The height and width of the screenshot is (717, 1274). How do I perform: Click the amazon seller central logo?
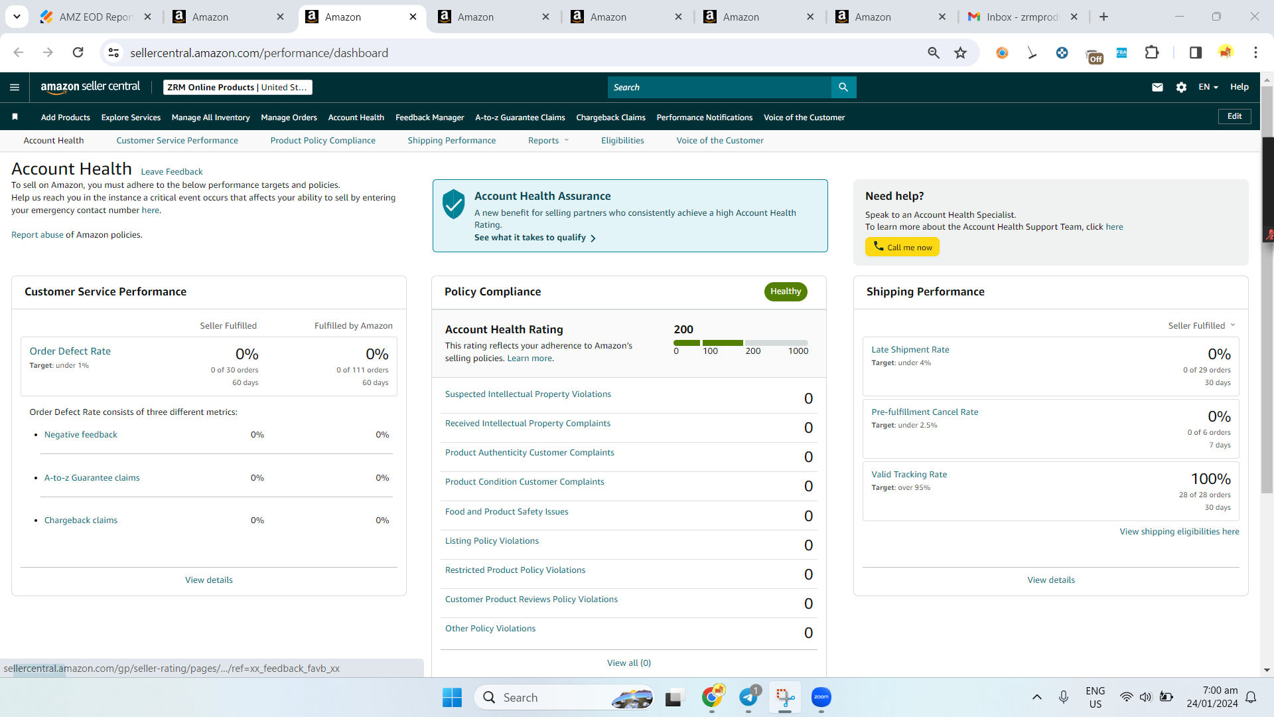(90, 87)
